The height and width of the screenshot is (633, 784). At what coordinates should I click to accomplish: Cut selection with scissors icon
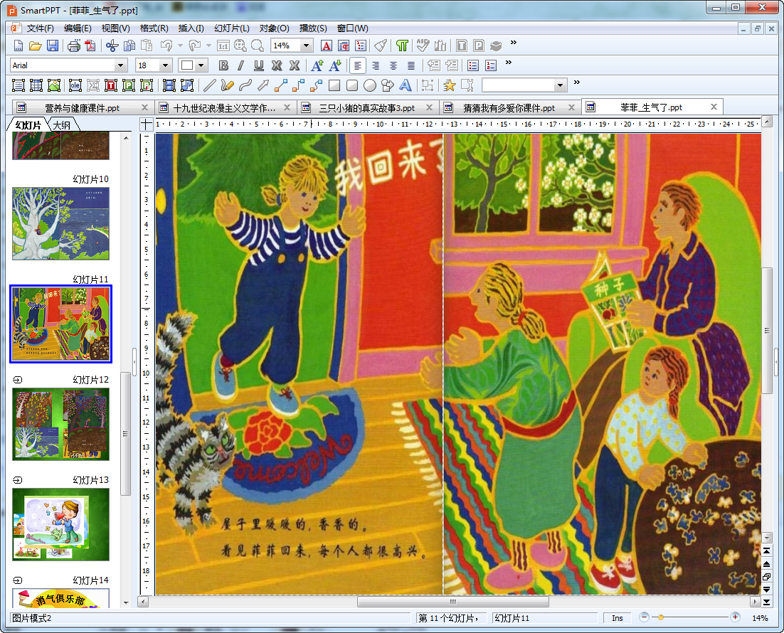coord(112,46)
